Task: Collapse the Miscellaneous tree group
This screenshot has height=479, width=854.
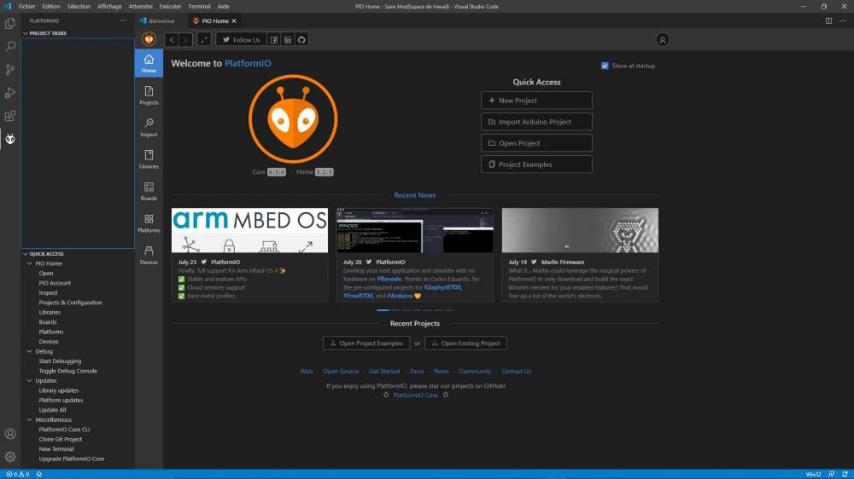Action: [29, 419]
